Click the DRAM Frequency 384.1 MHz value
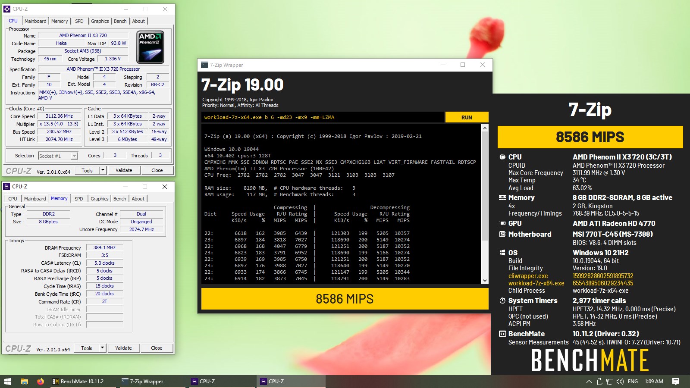The width and height of the screenshot is (690, 388). click(104, 247)
